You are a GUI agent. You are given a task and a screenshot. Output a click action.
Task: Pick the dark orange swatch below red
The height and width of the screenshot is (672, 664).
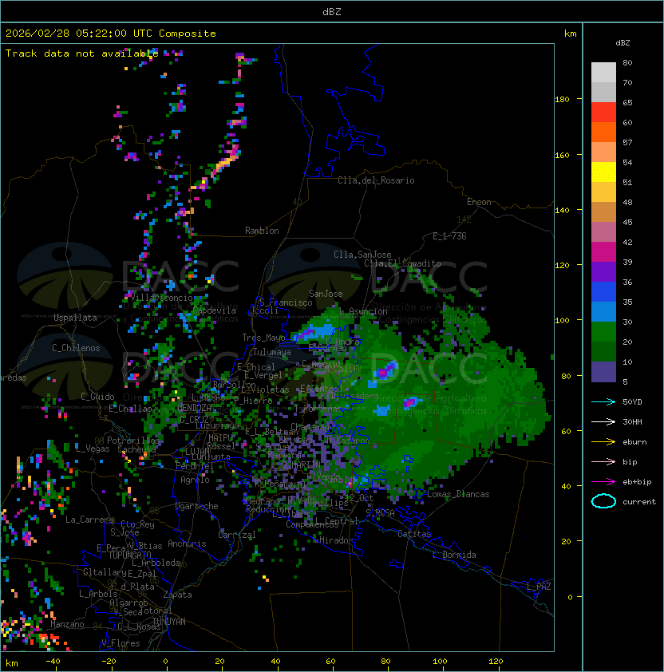[x=603, y=132]
